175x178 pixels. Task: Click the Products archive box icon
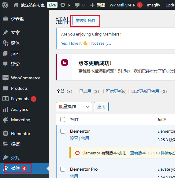tap(6, 88)
